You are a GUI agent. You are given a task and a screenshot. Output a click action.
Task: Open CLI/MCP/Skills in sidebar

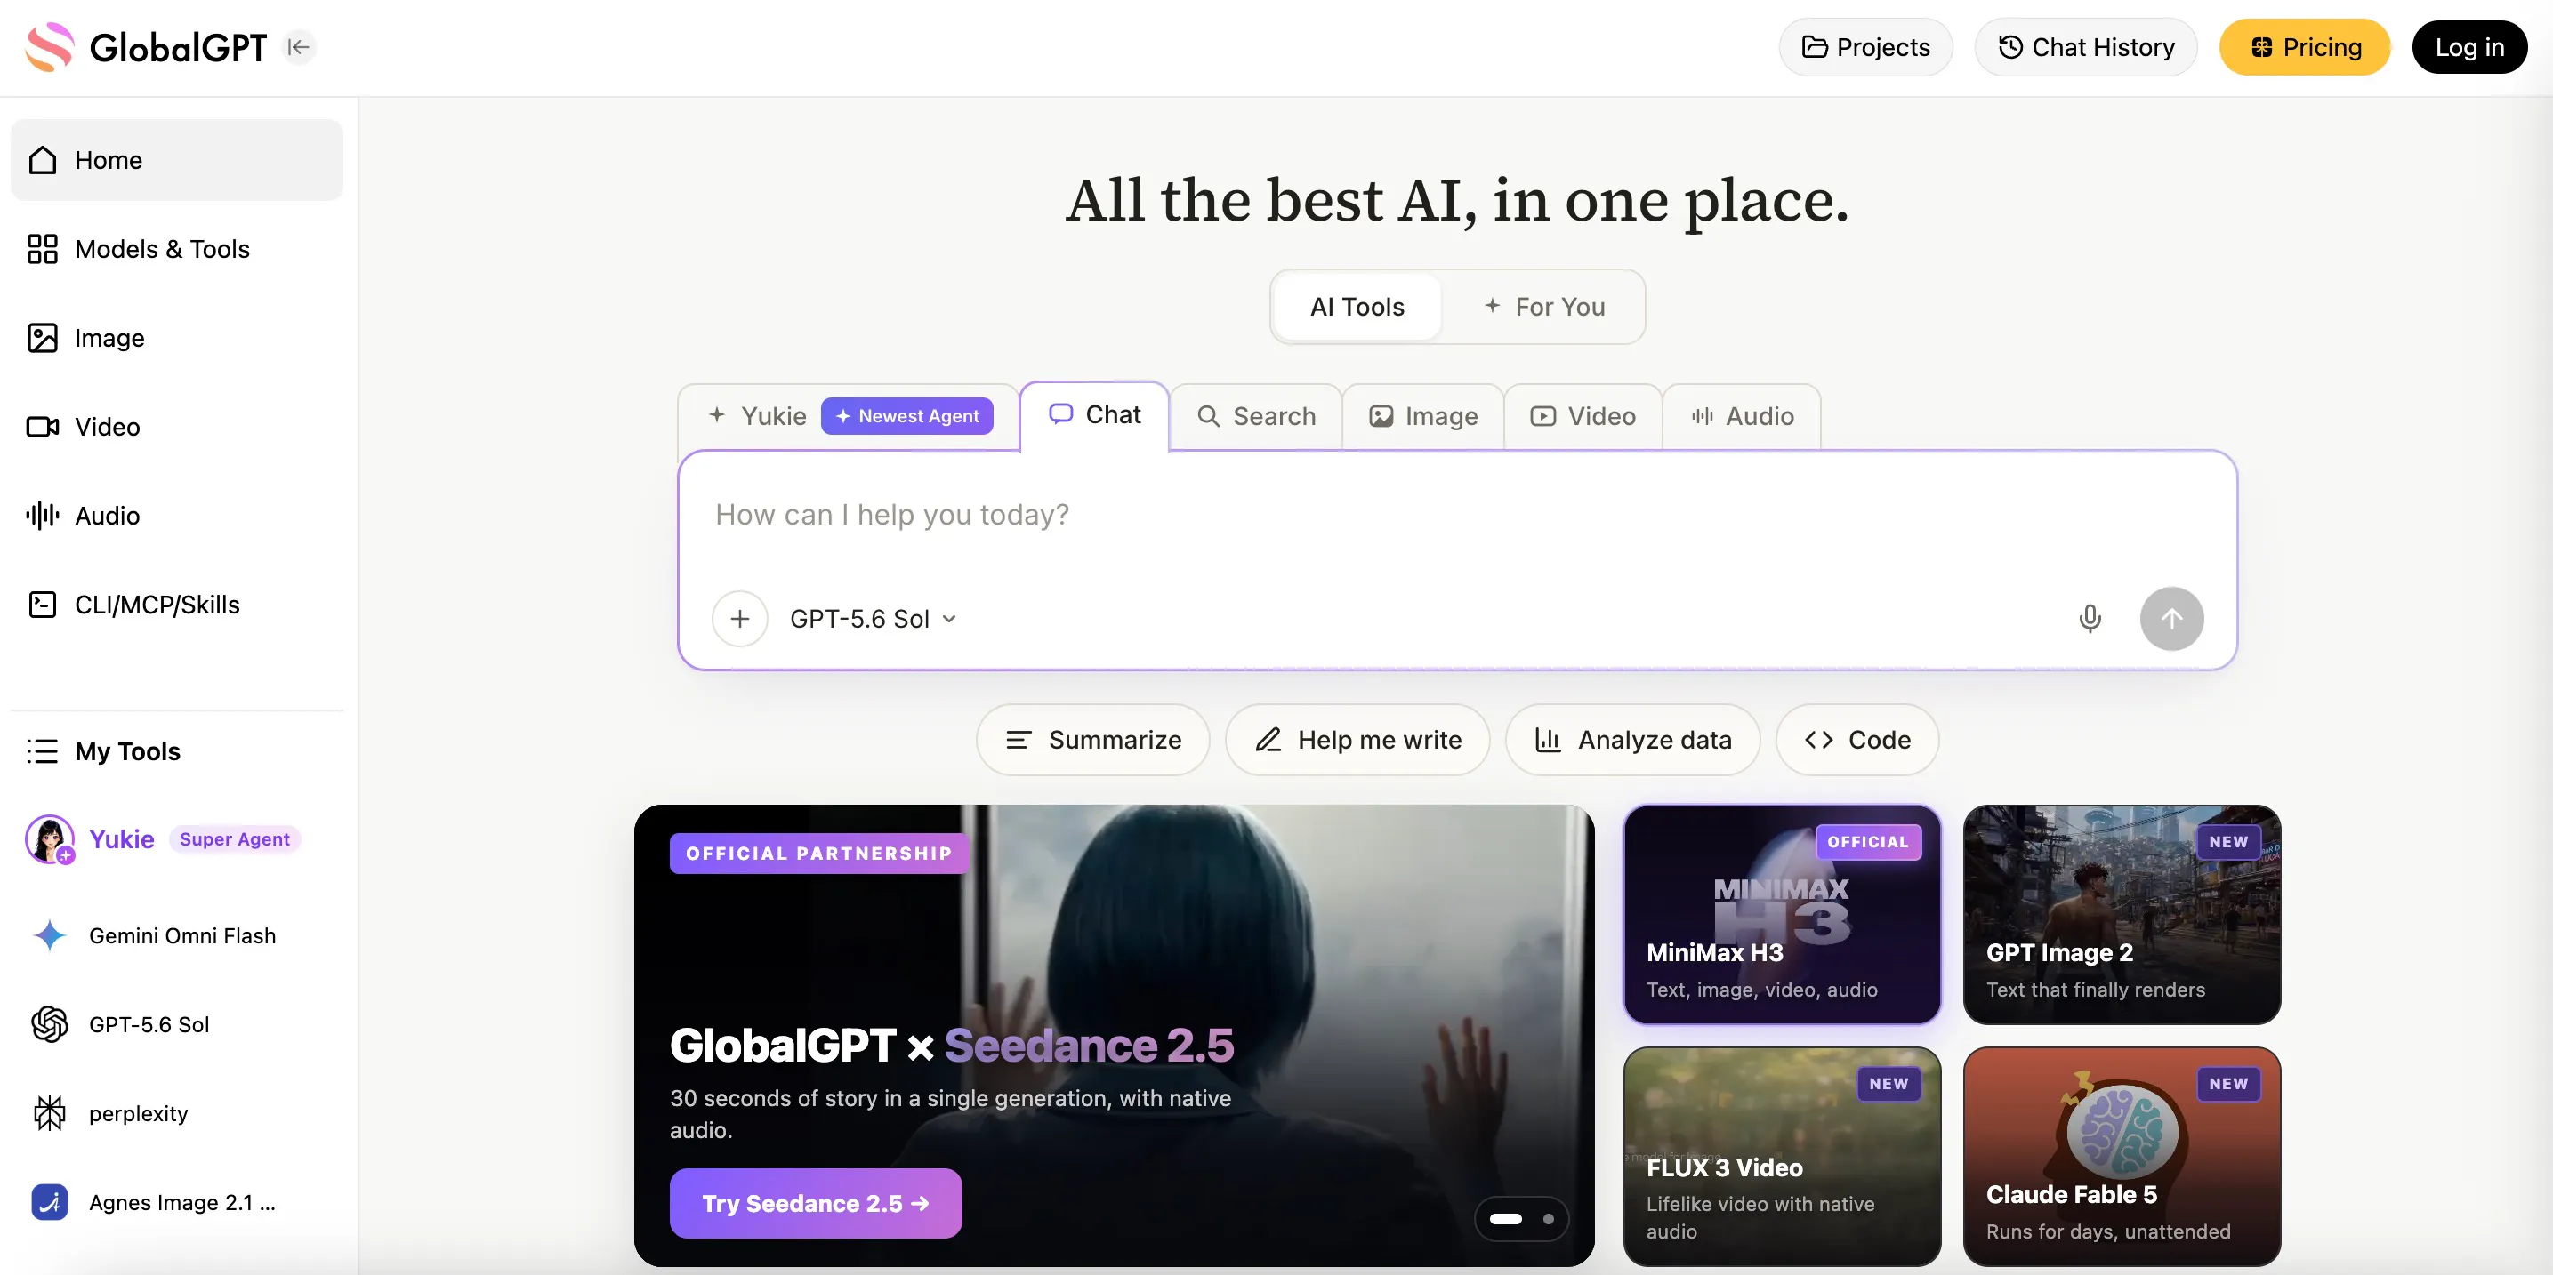[176, 605]
